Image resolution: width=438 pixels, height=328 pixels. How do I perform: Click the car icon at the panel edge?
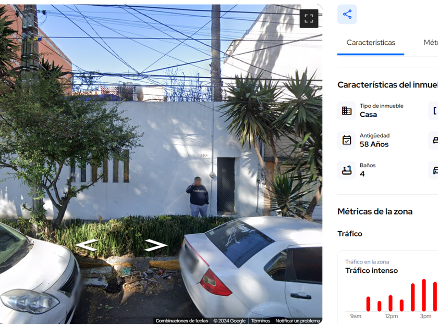coord(434,170)
